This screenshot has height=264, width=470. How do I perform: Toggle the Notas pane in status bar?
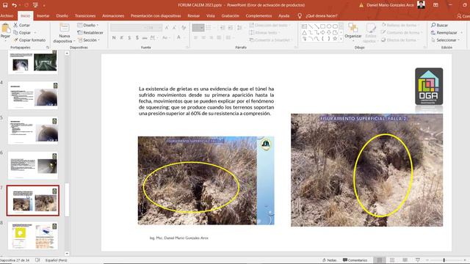pyautogui.click(x=330, y=260)
